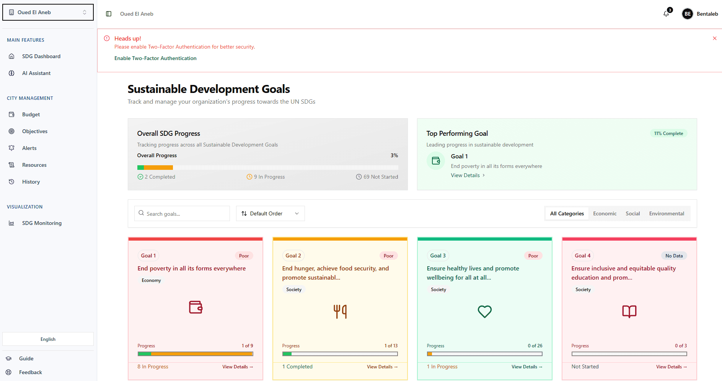Open SDG Monitoring under Visualization
The width and height of the screenshot is (722, 381).
(41, 223)
